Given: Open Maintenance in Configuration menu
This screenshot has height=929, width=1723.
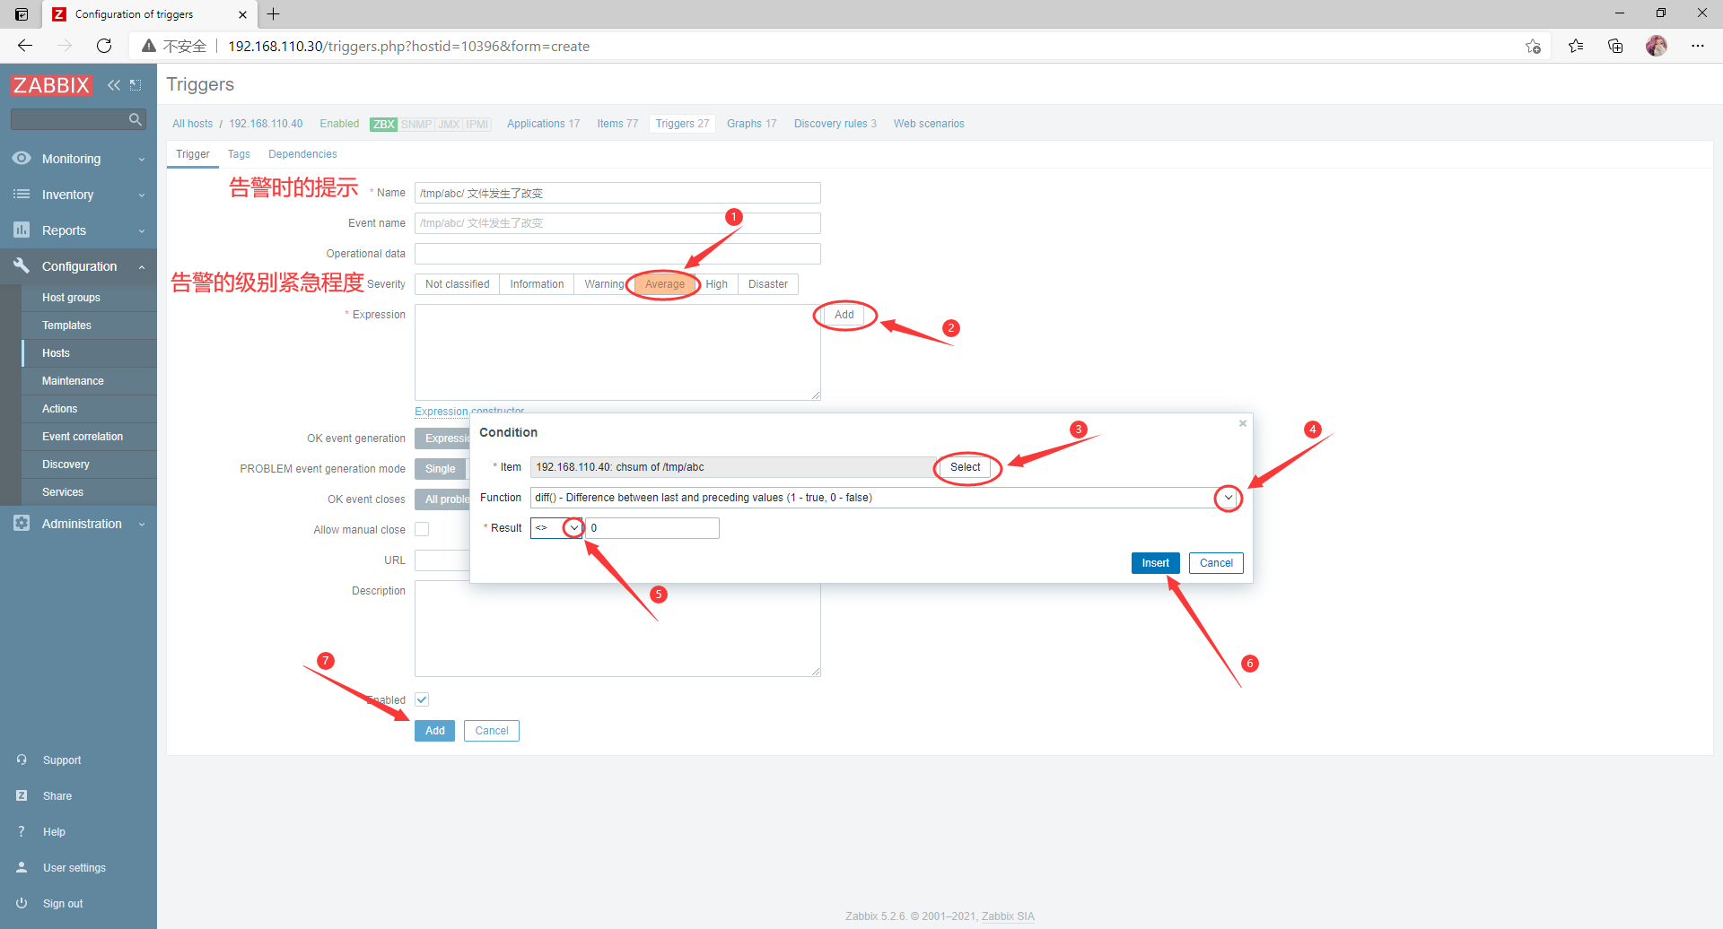Looking at the screenshot, I should [73, 381].
